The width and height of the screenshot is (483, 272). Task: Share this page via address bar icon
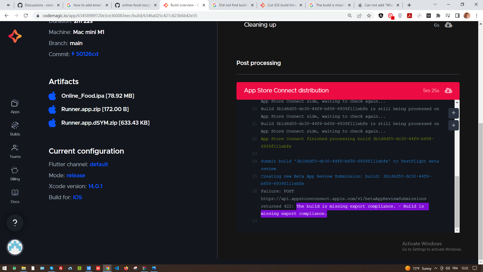pos(359,16)
